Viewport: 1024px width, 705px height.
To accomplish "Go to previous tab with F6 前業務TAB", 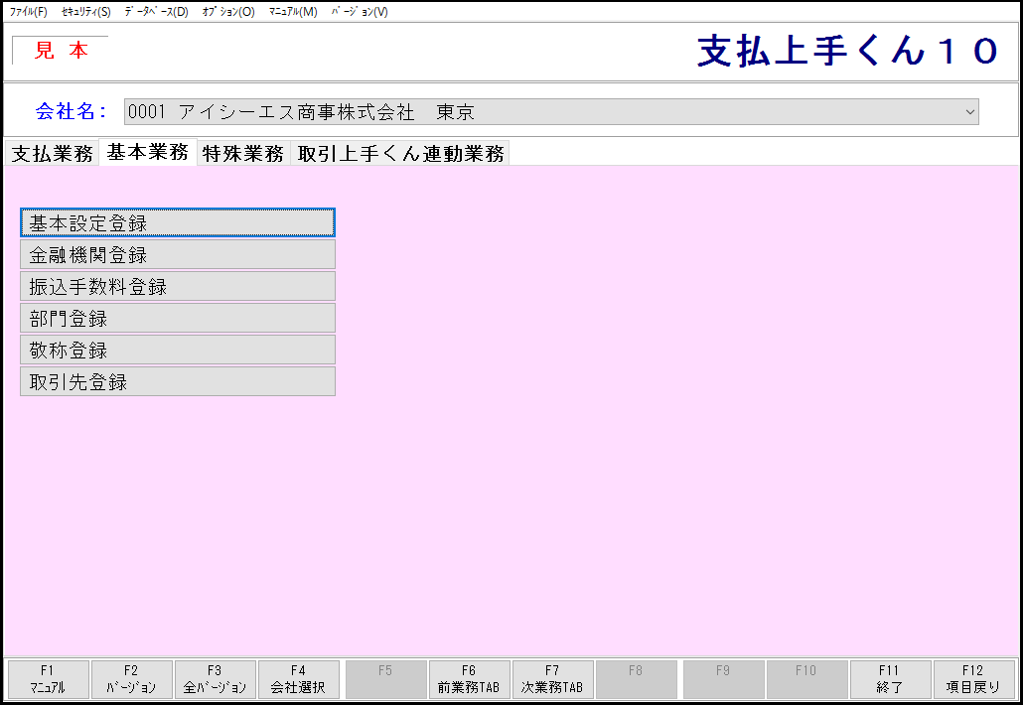I will click(x=469, y=679).
